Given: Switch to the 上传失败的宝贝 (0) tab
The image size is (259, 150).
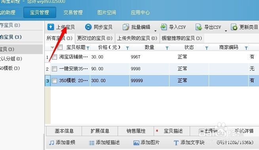Looking at the screenshot, I should click(x=137, y=38).
